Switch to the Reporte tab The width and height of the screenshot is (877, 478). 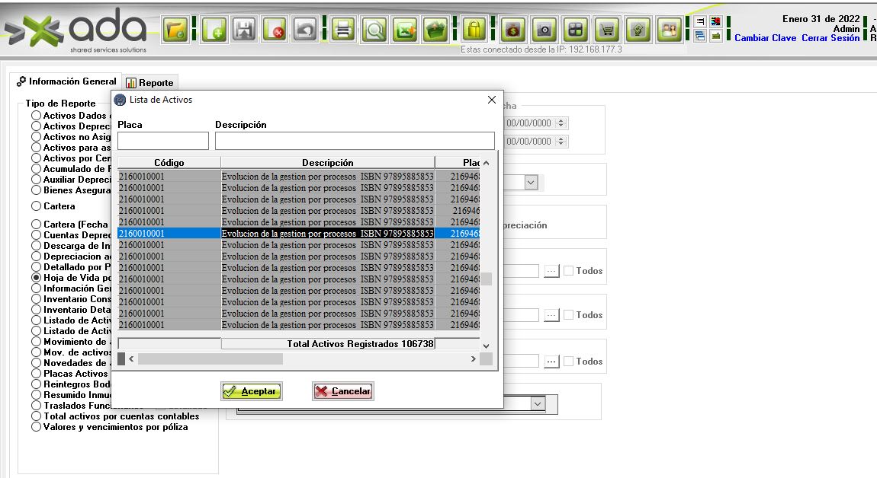pyautogui.click(x=150, y=83)
